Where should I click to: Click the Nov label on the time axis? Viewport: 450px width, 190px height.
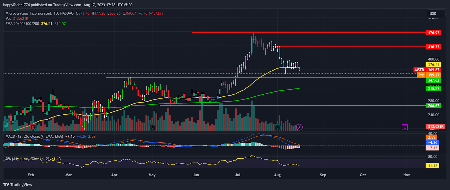(407, 175)
